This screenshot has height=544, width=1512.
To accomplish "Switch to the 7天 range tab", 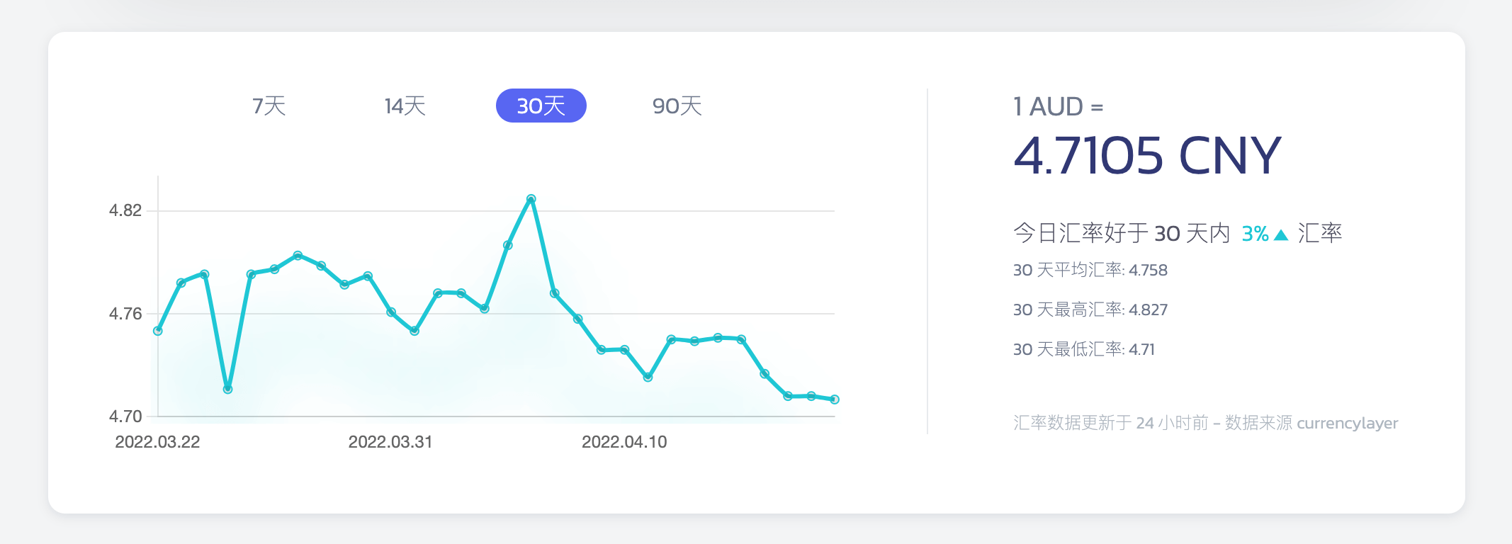I will [x=269, y=106].
